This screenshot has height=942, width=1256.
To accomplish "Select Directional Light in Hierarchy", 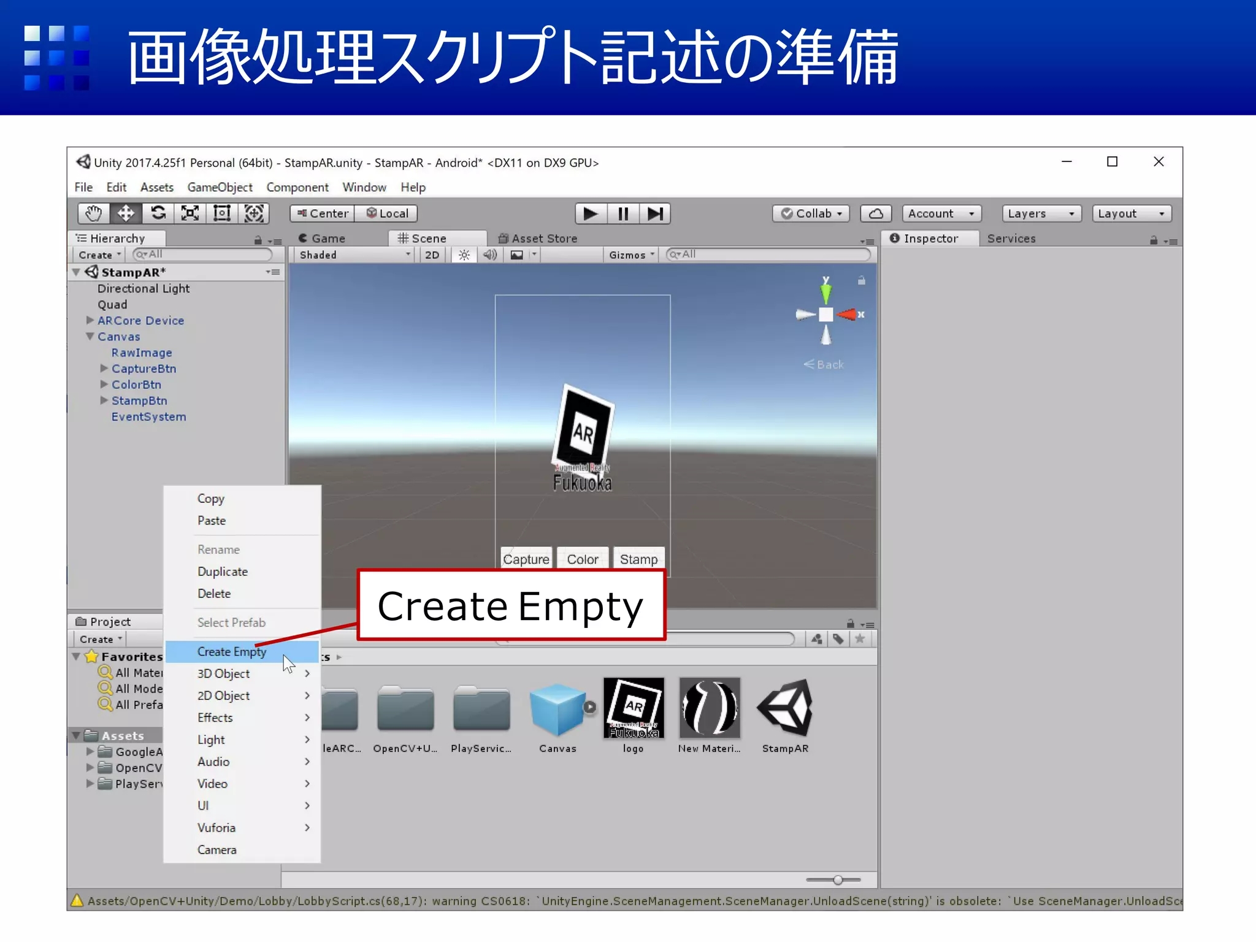I will pyautogui.click(x=144, y=288).
